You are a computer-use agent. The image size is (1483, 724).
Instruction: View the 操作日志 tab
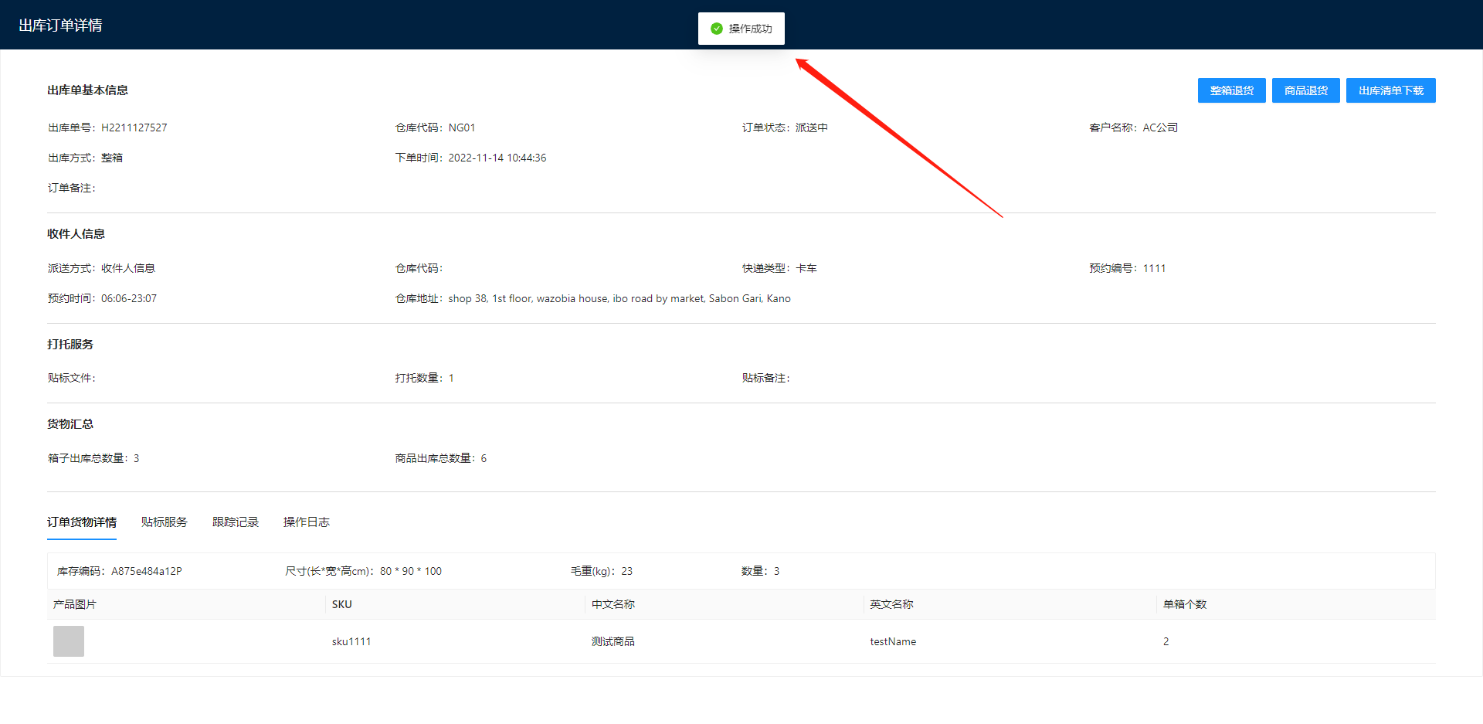pyautogui.click(x=307, y=522)
